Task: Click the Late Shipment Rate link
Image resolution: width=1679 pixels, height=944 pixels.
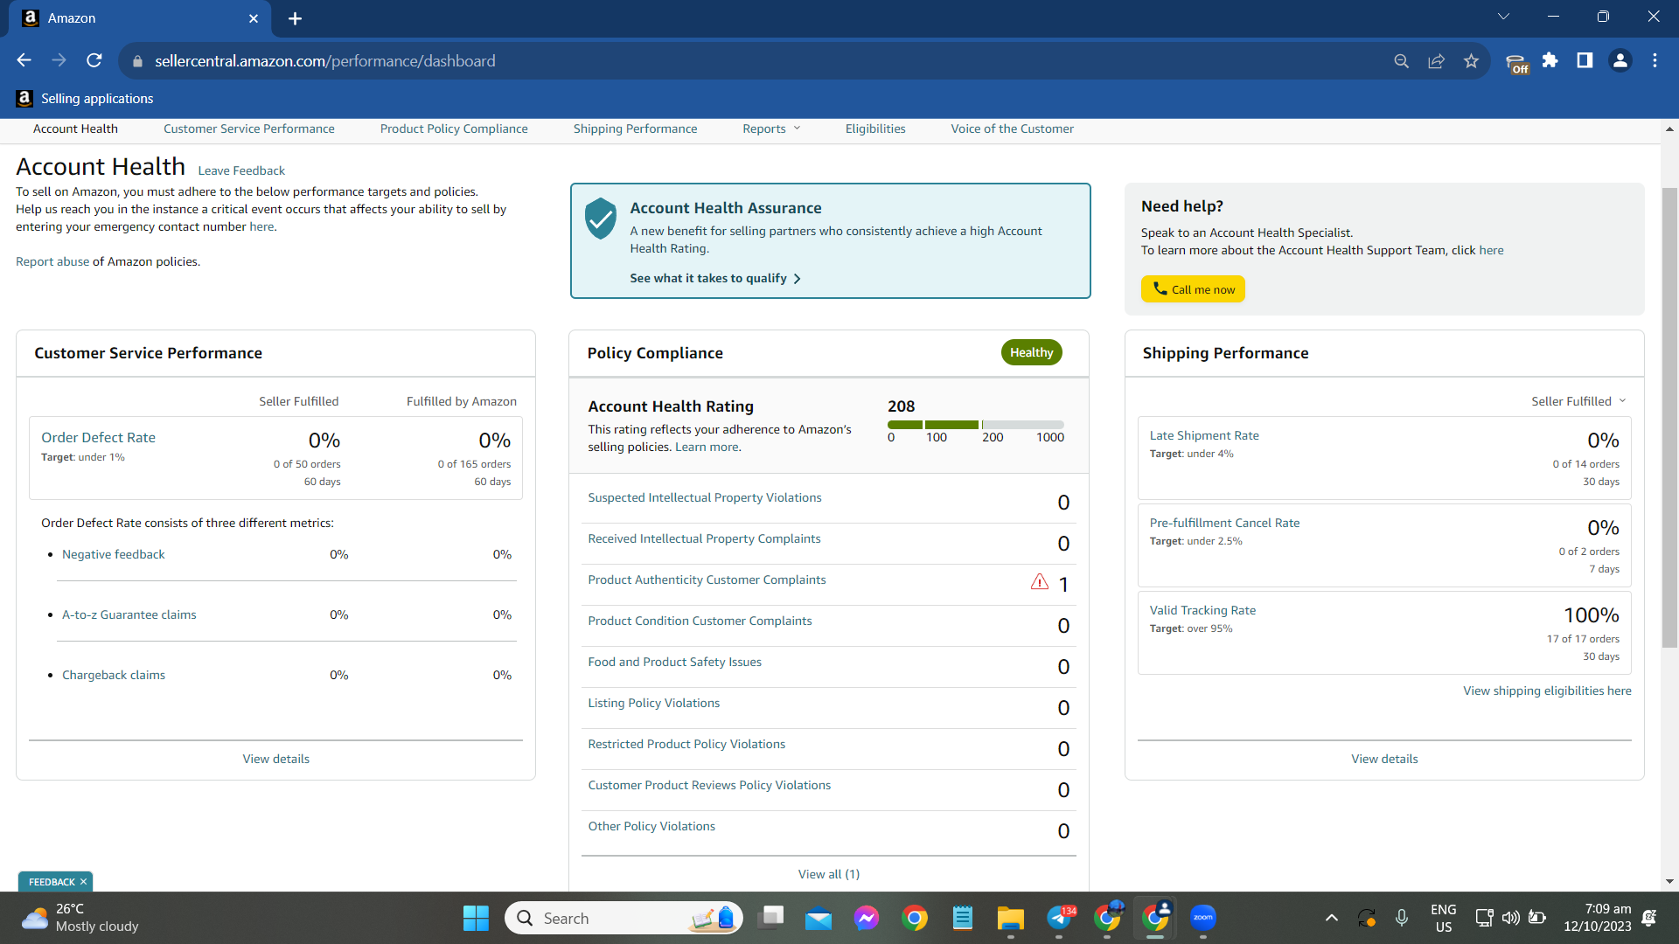Action: point(1204,435)
